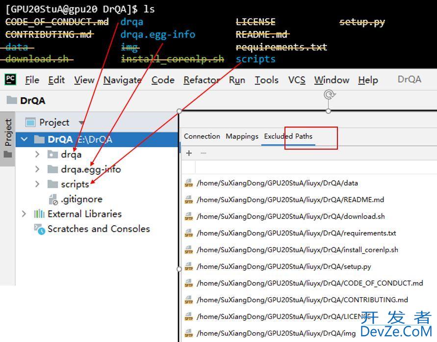Viewport: 437px width, 342px height.
Task: Open the Navigate menu
Action: pos(122,80)
